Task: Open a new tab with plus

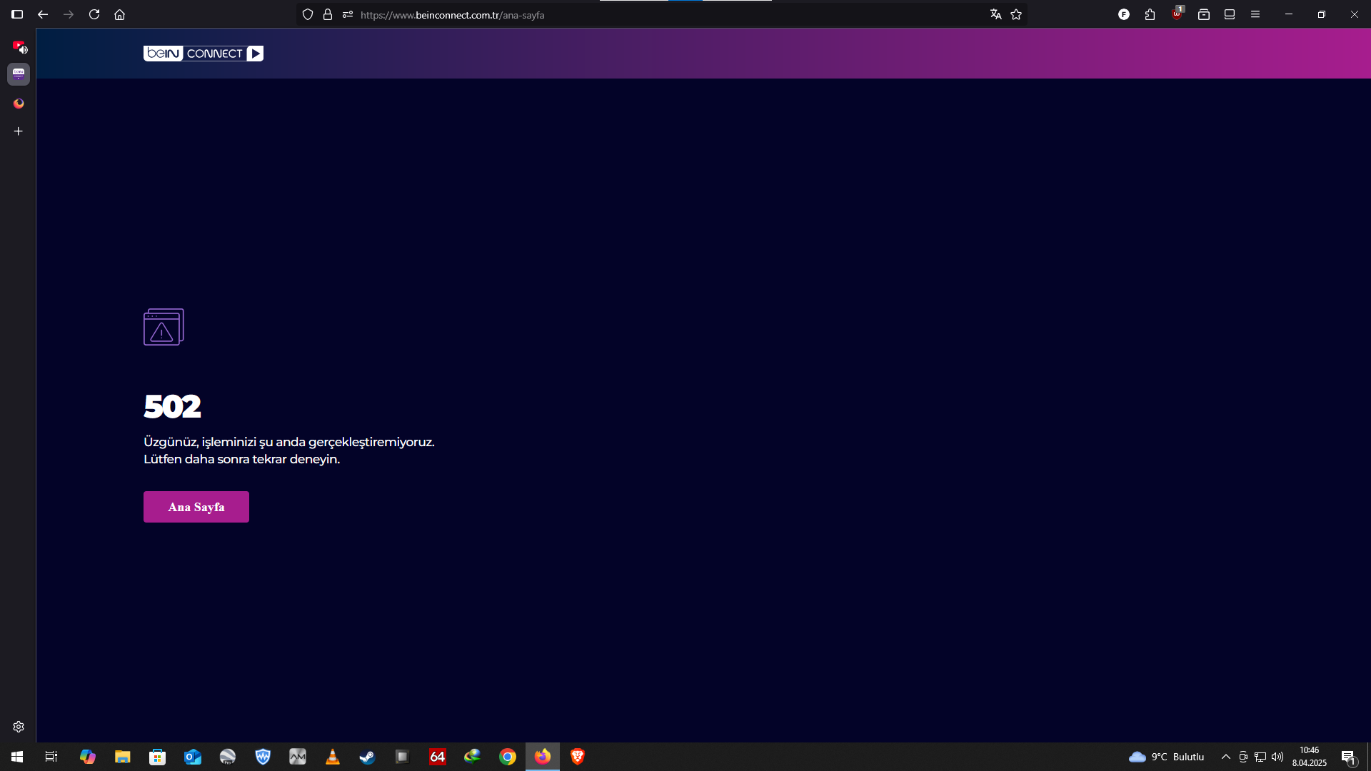Action: coord(19,131)
